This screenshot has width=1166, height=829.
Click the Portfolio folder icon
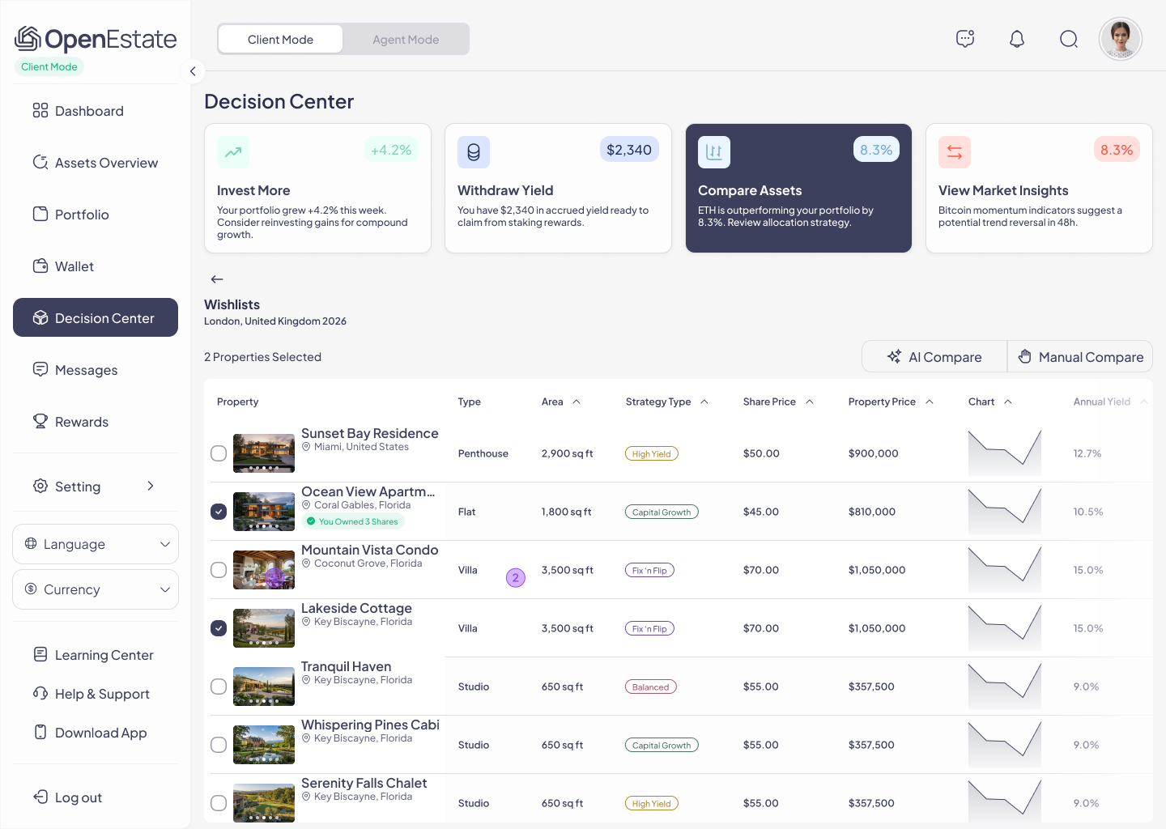(40, 215)
